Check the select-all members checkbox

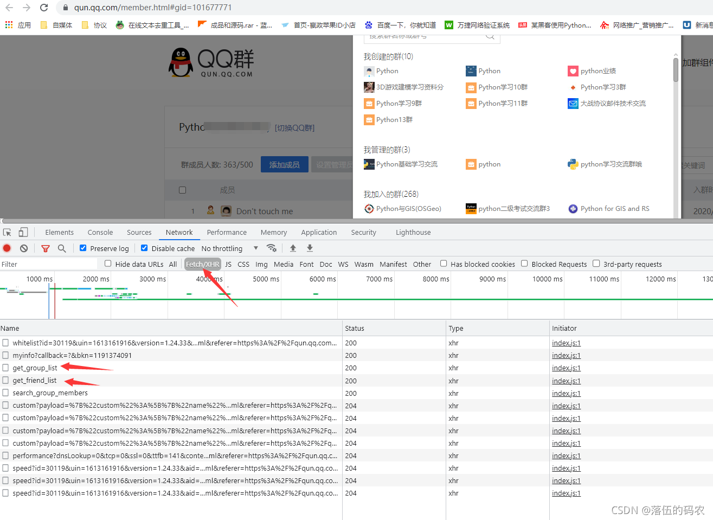coord(183,190)
